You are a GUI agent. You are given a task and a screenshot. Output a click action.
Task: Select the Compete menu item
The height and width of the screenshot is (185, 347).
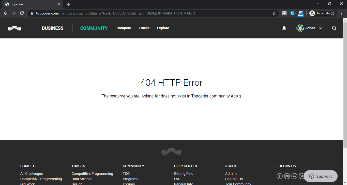point(124,28)
